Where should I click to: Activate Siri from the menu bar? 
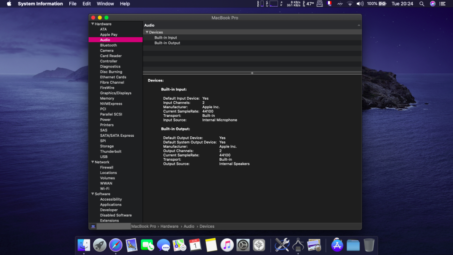click(433, 4)
